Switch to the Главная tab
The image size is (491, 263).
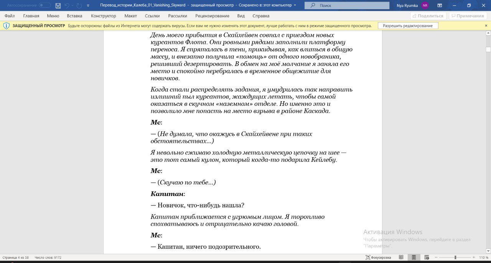click(31, 16)
